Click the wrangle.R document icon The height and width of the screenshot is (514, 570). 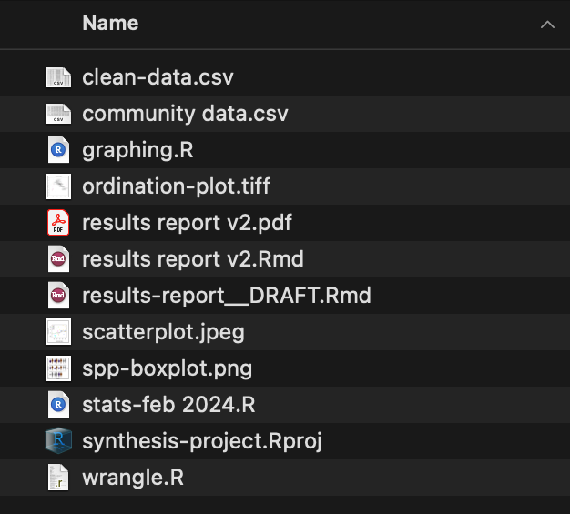tap(58, 478)
